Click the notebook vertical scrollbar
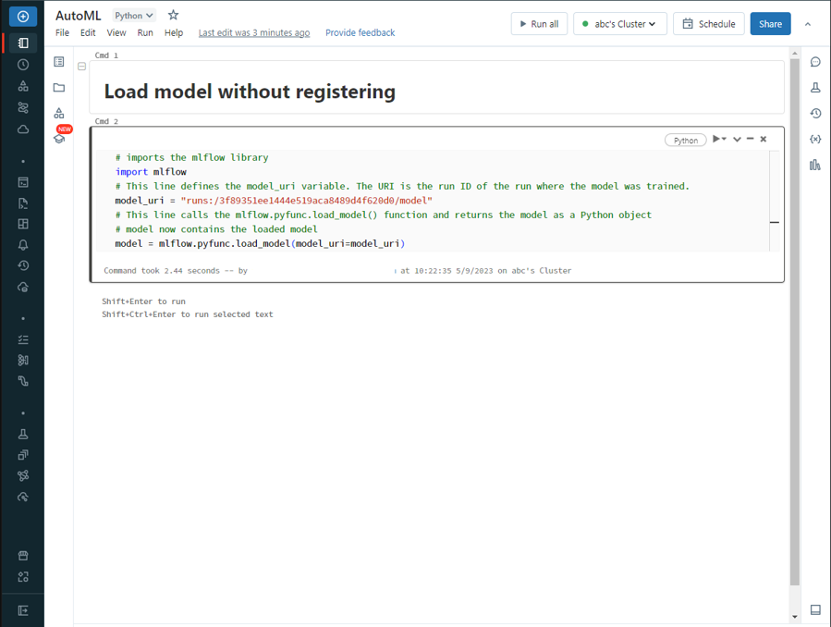The width and height of the screenshot is (831, 627). [794, 324]
